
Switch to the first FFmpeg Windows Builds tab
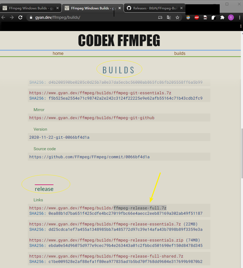pos(31,8)
